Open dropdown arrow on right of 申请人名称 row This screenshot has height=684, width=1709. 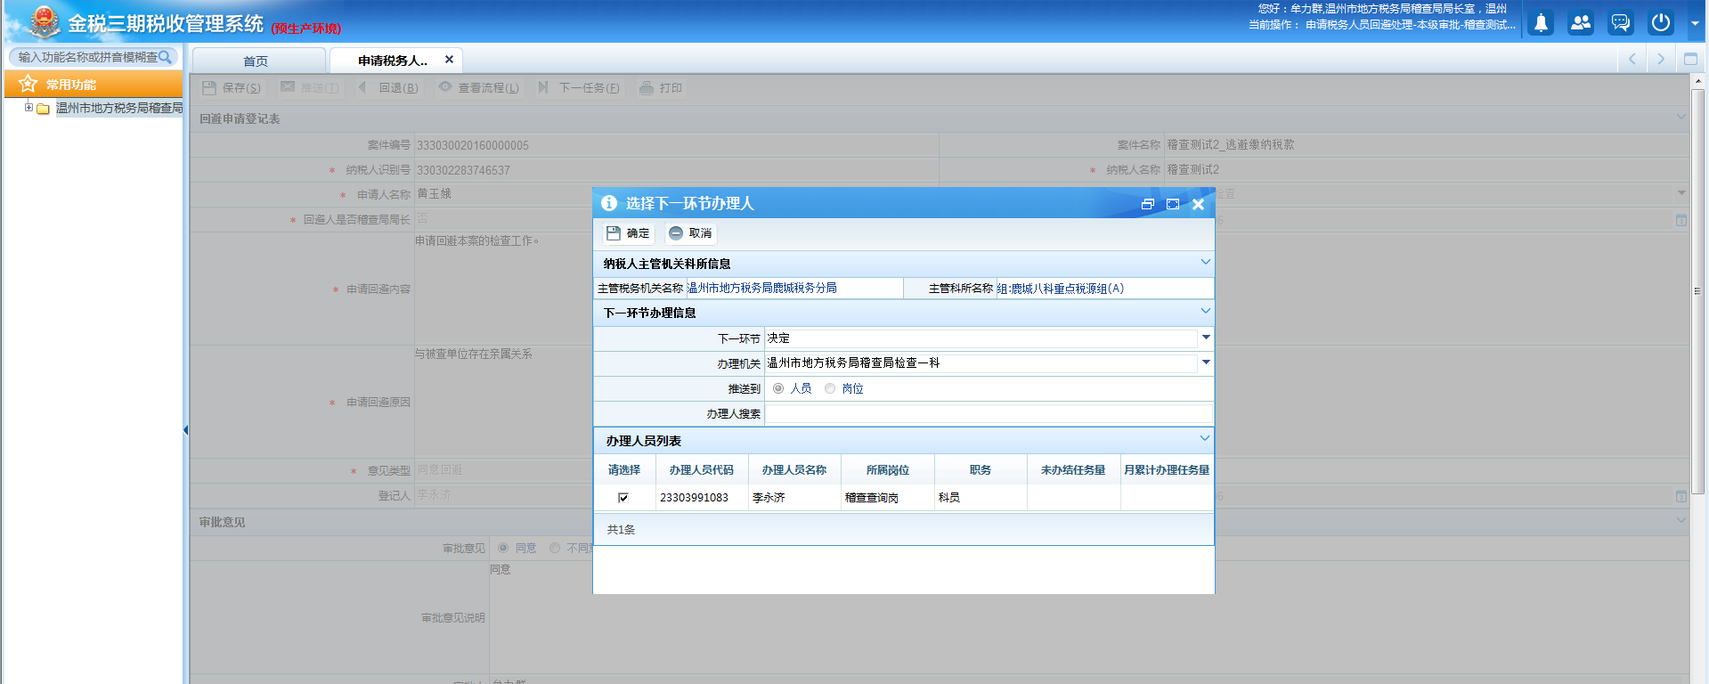(1681, 193)
